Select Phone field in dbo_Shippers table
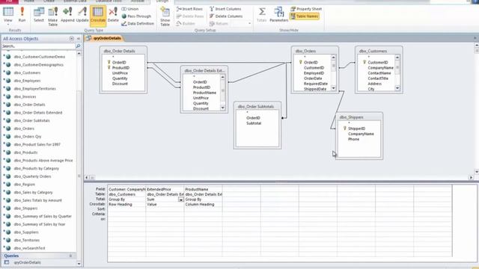 coord(353,139)
